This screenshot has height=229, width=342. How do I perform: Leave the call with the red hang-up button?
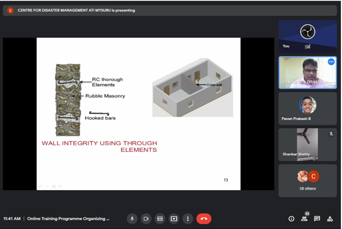pyautogui.click(x=204, y=219)
